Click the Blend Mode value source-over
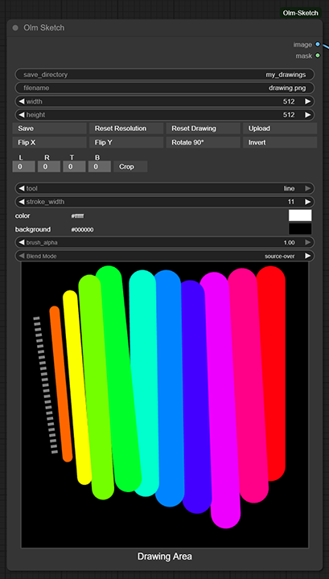Screen dimensions: 329x579 [279, 256]
